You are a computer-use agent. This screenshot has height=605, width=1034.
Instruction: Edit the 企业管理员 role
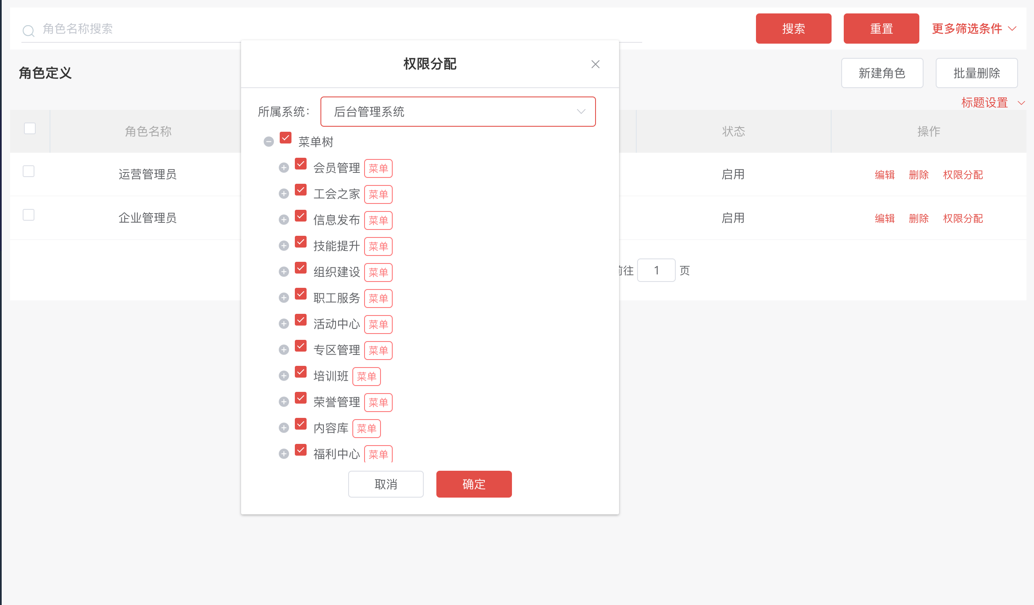tap(884, 218)
